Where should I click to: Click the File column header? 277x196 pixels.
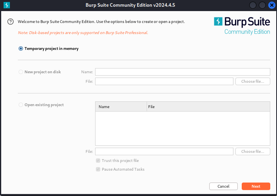pos(208,107)
